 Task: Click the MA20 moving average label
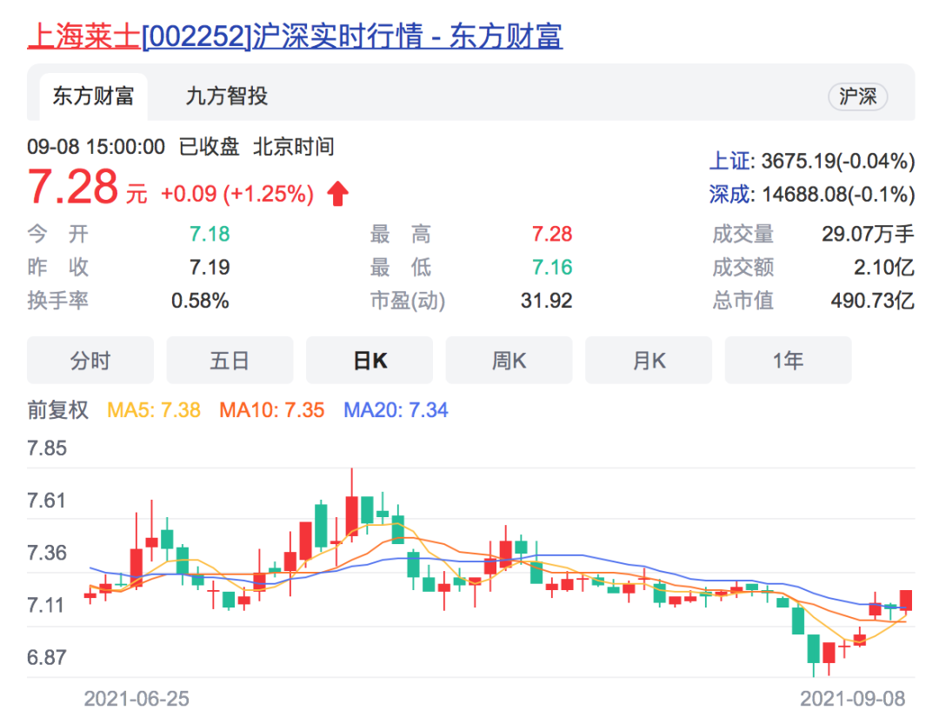coord(396,410)
